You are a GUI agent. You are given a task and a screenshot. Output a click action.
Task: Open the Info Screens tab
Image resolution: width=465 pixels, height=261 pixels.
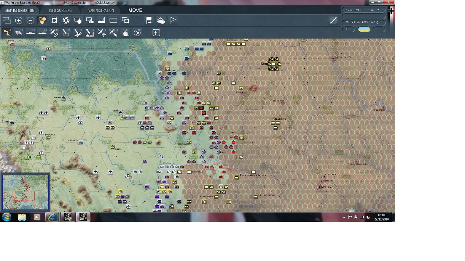tap(60, 10)
